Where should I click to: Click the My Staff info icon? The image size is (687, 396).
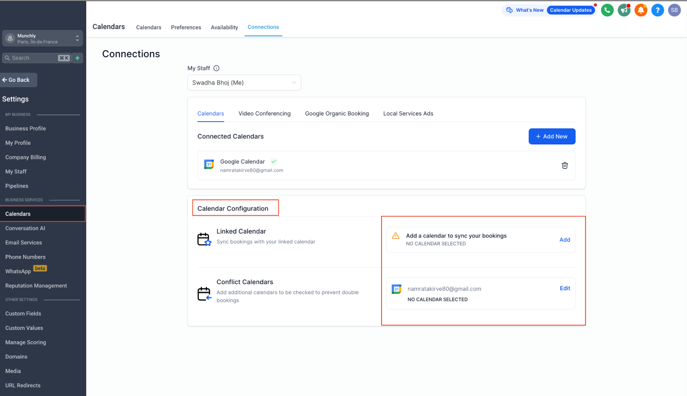216,68
